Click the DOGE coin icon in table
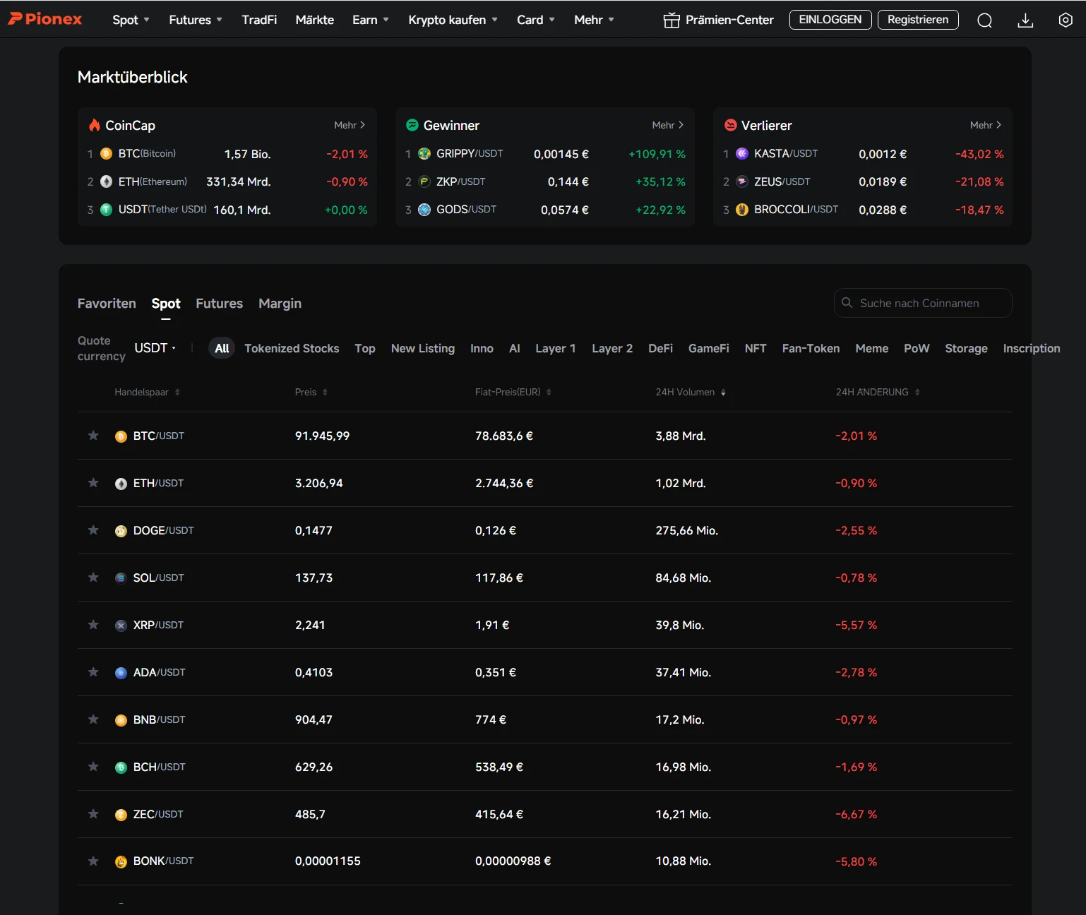This screenshot has height=915, width=1086. tap(121, 531)
